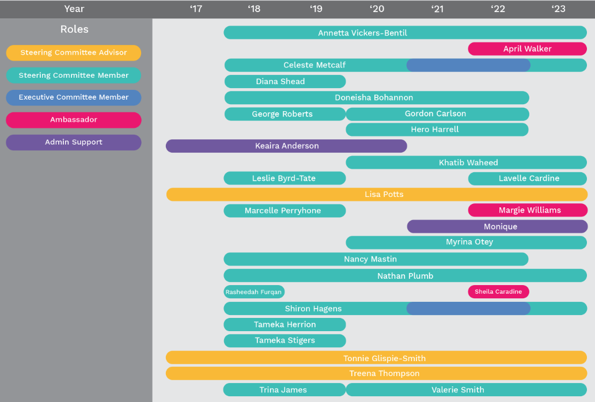This screenshot has height=402, width=595.
Task: Select Tonnie Glispie-Smith advisor bar
Action: point(377,358)
